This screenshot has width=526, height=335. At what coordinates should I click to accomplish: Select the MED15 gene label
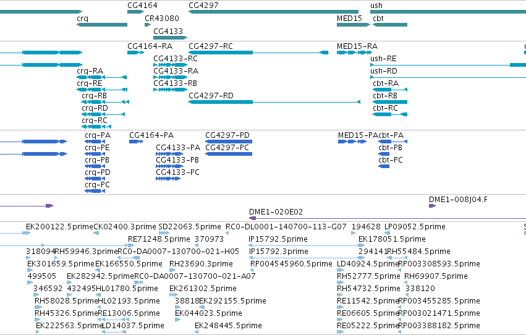(x=349, y=19)
